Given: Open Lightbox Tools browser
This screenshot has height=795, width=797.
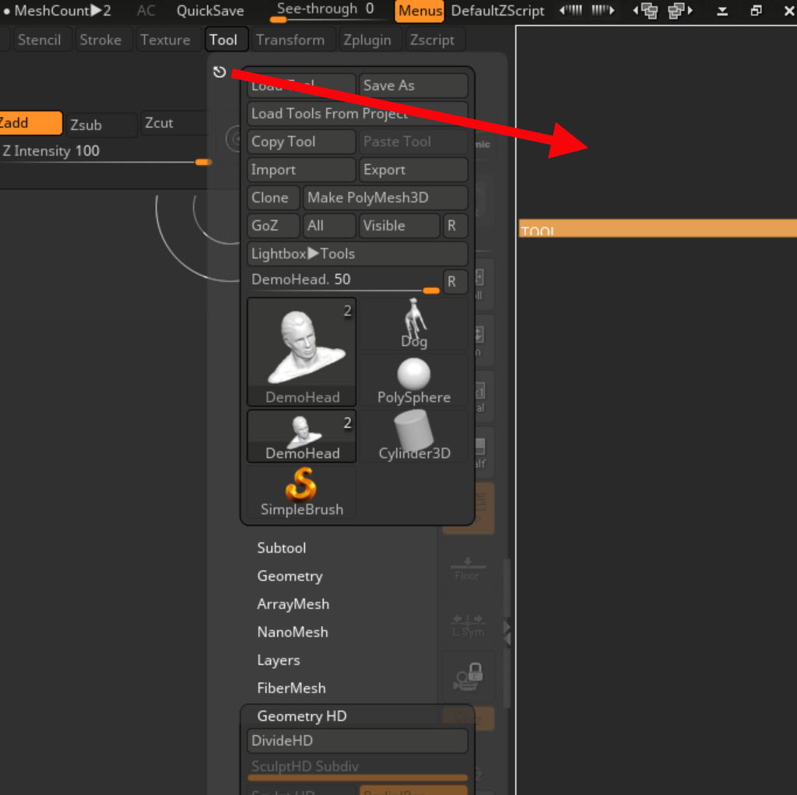Looking at the screenshot, I should pyautogui.click(x=357, y=253).
